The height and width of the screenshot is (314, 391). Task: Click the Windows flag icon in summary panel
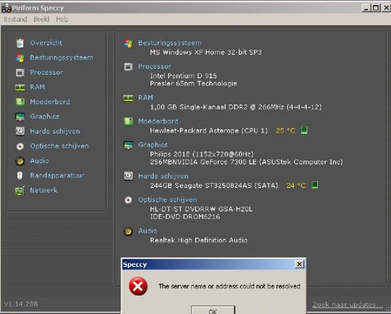[128, 43]
